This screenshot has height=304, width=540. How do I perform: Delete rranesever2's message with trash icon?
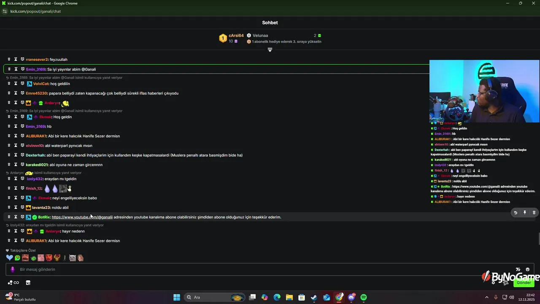tap(9, 60)
